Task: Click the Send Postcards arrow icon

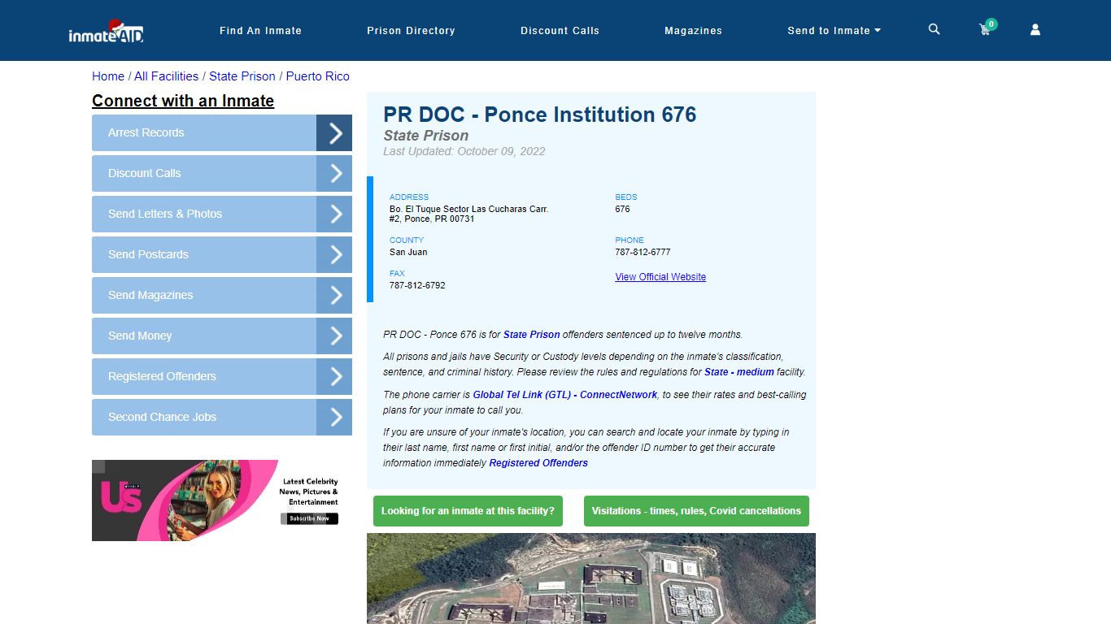Action: pyautogui.click(x=334, y=255)
